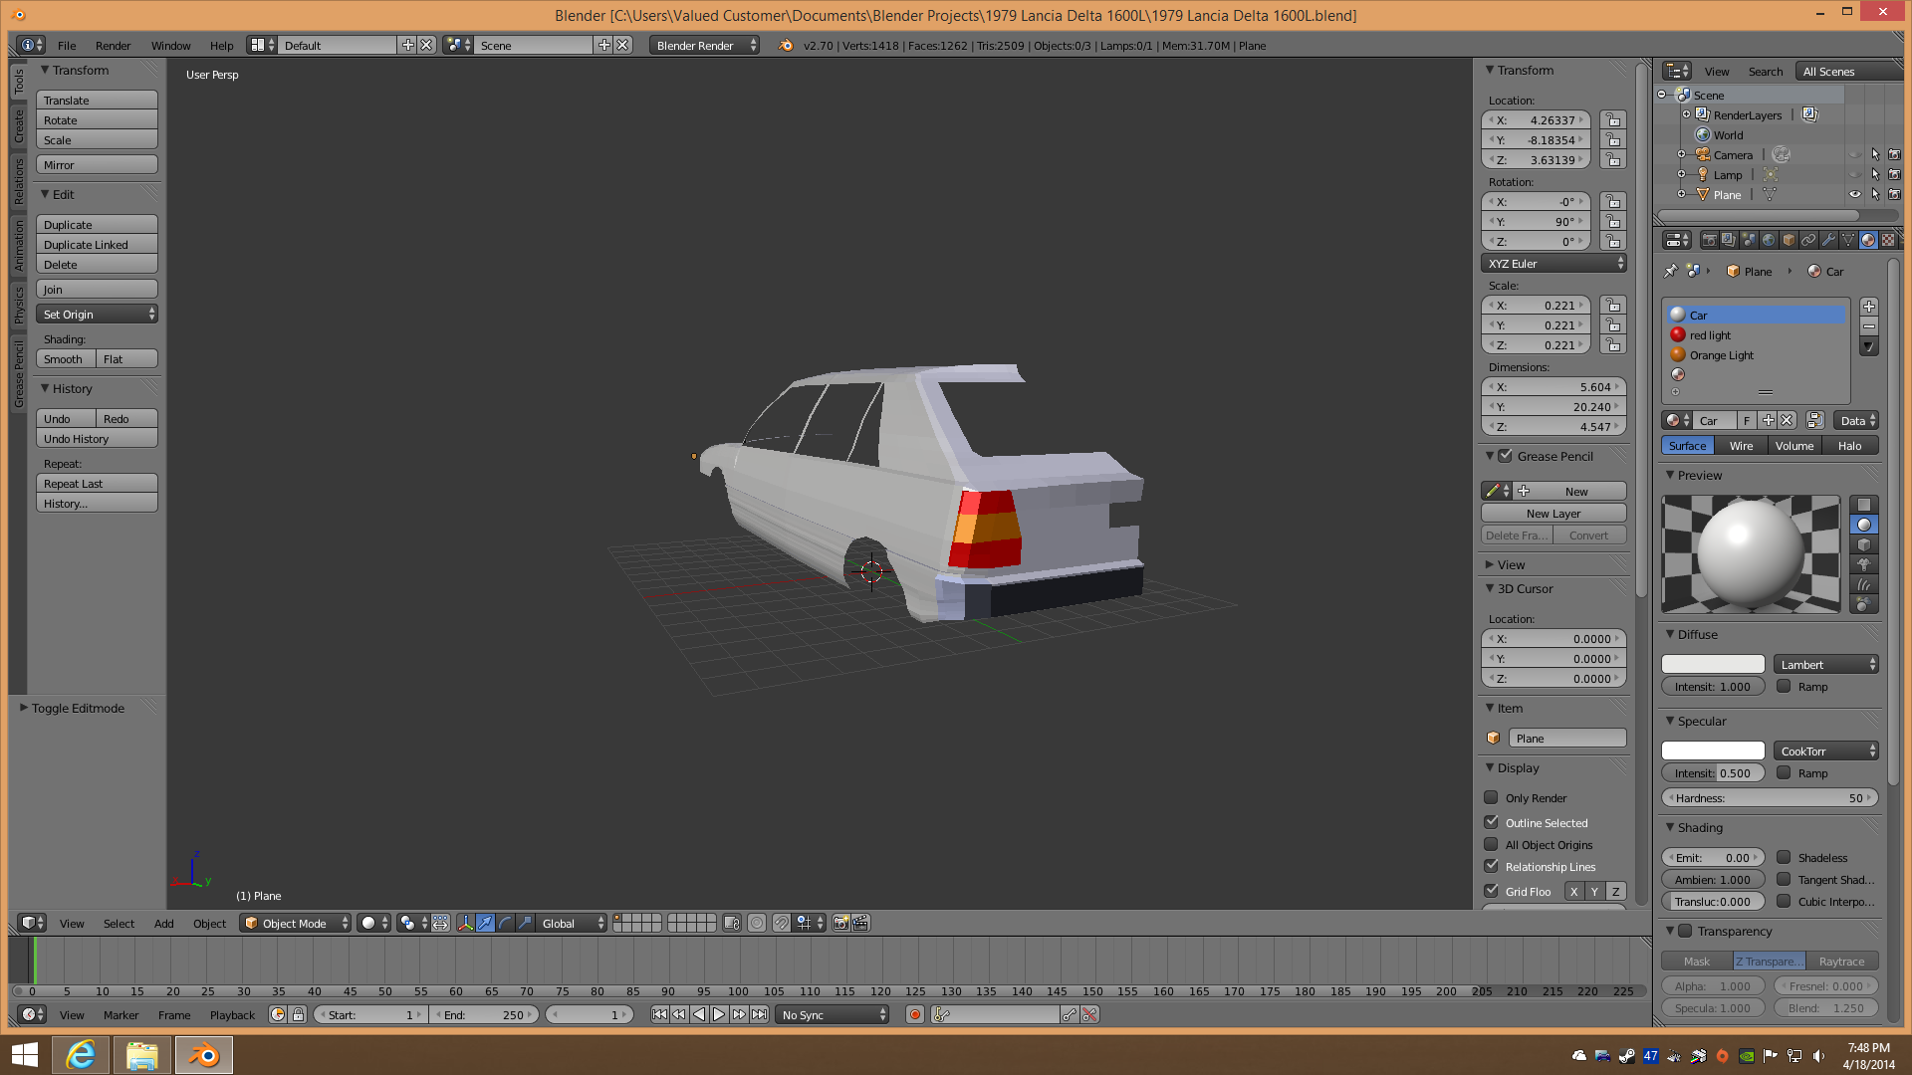The width and height of the screenshot is (1912, 1075).
Task: Open the specular color swatch
Action: tap(1713, 751)
